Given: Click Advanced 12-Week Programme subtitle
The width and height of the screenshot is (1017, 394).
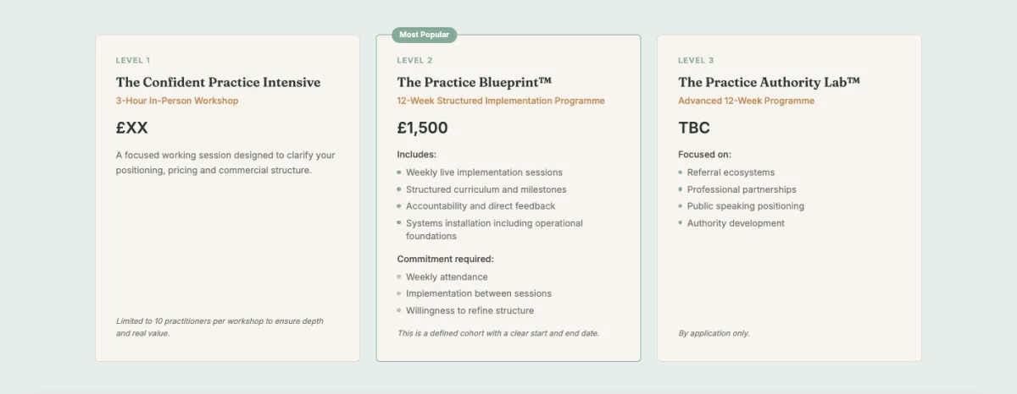Looking at the screenshot, I should click(x=746, y=101).
